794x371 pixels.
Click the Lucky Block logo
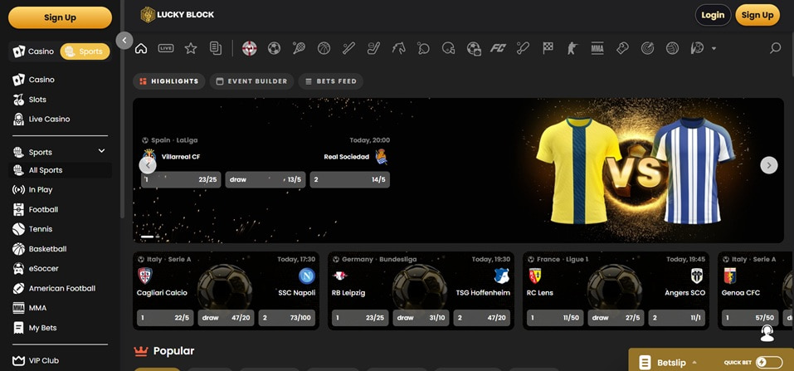(x=178, y=15)
